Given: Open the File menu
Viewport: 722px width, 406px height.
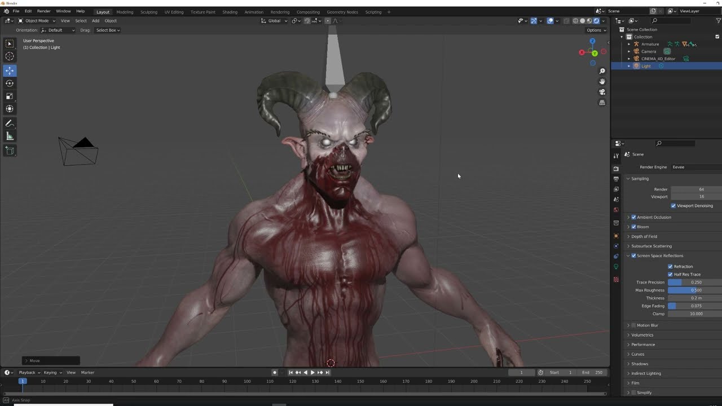Looking at the screenshot, I should 16,11.
